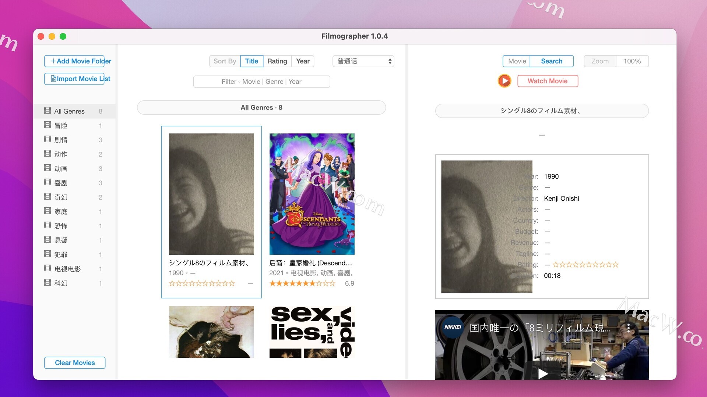The width and height of the screenshot is (707, 397).
Task: Click the orange Play button icon
Action: pyautogui.click(x=504, y=81)
